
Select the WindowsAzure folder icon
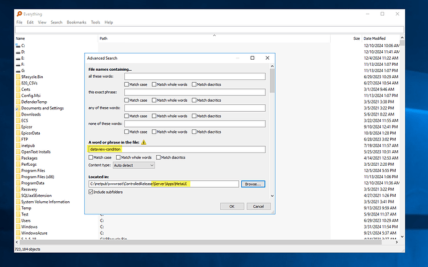point(18,233)
